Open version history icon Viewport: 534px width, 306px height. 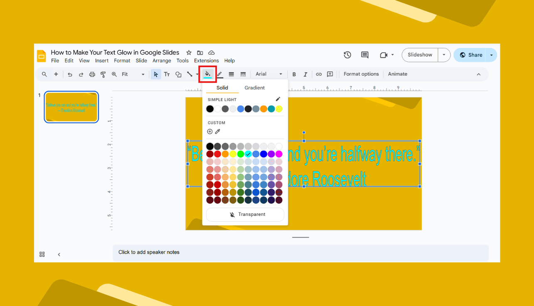347,54
